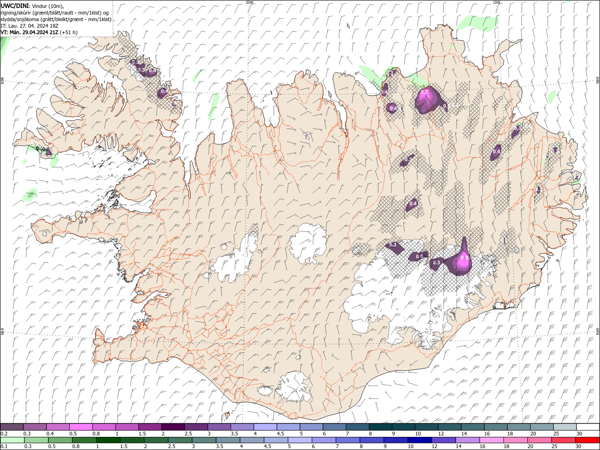Click the bottom legend row swatch labeled 20

pyautogui.click(x=539, y=440)
